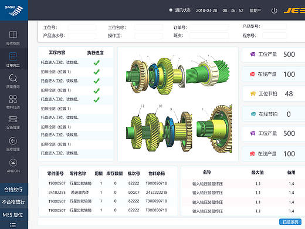305x229 pixels.
Task: Focus the 产品流水号 input field
Action: tap(82, 36)
